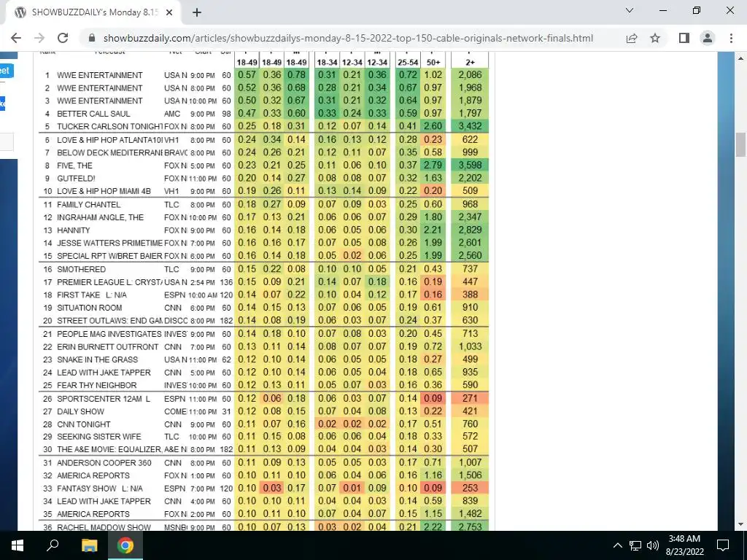Click the address bar URL
Screen dimensions: 747x560
click(348, 38)
